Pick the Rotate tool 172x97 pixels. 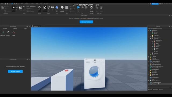click(x=24, y=8)
